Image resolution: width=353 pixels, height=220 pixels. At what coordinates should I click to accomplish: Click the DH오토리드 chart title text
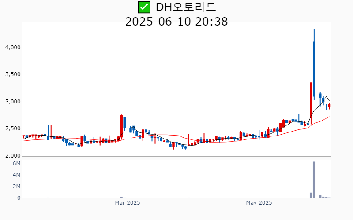click(x=186, y=7)
